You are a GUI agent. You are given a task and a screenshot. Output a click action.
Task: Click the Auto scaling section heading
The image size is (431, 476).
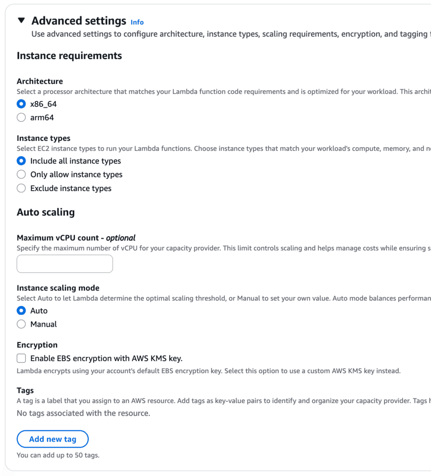pyautogui.click(x=45, y=212)
